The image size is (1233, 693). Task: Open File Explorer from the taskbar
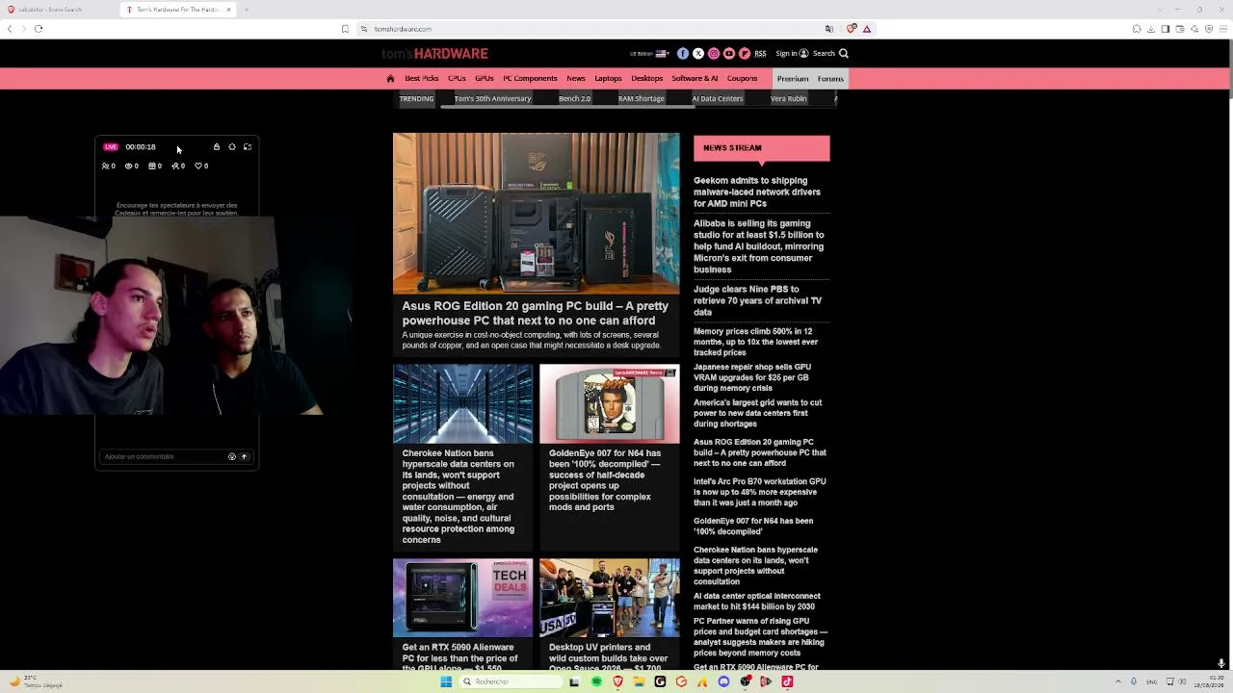point(639,682)
